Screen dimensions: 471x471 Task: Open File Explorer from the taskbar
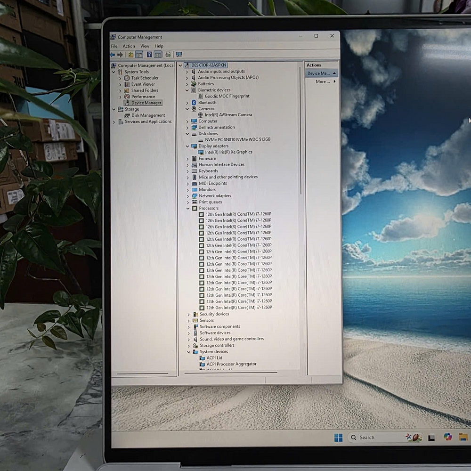[463, 437]
